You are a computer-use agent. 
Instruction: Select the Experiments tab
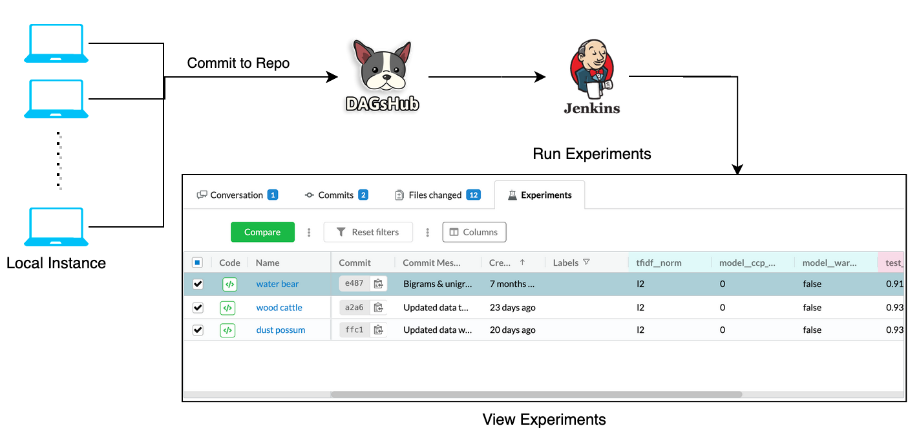pyautogui.click(x=540, y=195)
